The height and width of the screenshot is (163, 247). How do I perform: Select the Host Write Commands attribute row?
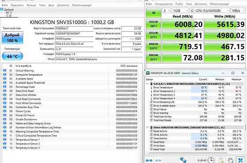[70, 103]
